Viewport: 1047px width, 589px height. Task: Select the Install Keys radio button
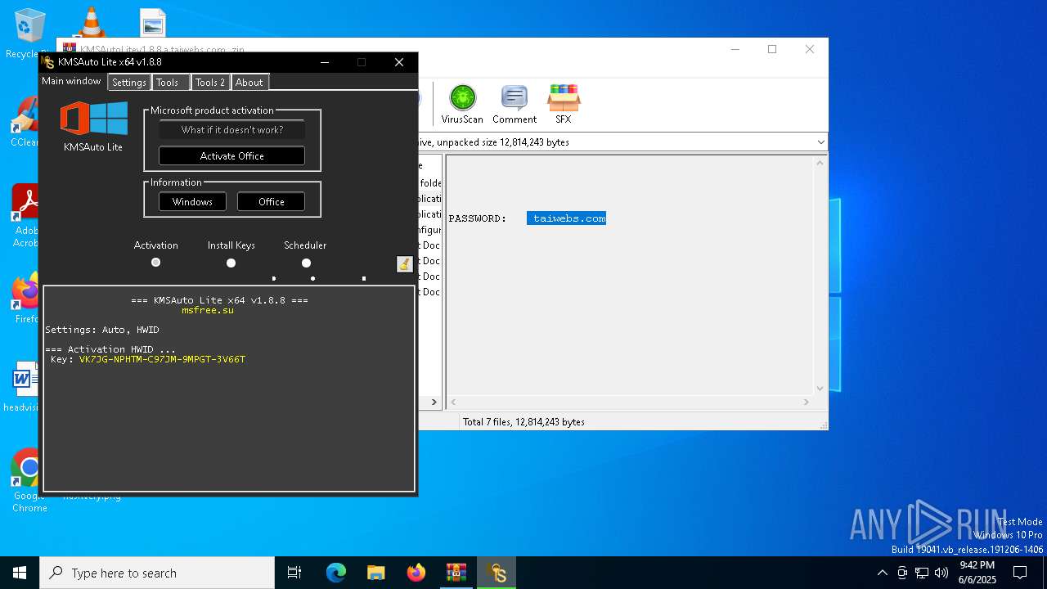pyautogui.click(x=231, y=263)
